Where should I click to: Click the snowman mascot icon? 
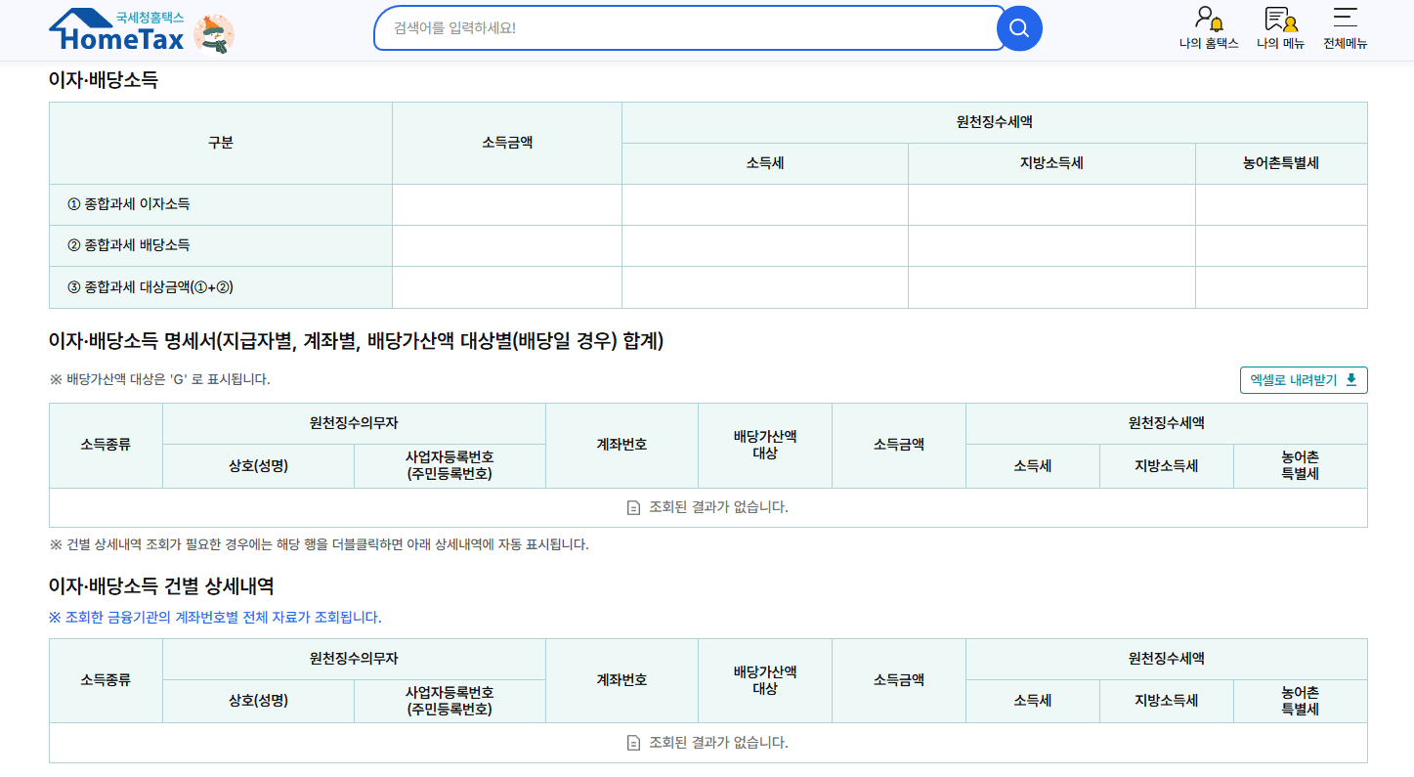tap(214, 34)
